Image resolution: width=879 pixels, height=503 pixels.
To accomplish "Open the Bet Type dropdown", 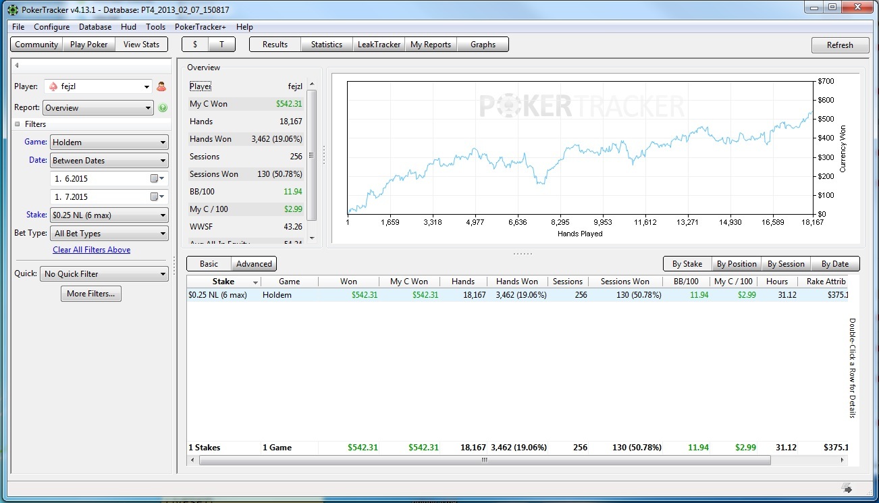I will pyautogui.click(x=109, y=234).
